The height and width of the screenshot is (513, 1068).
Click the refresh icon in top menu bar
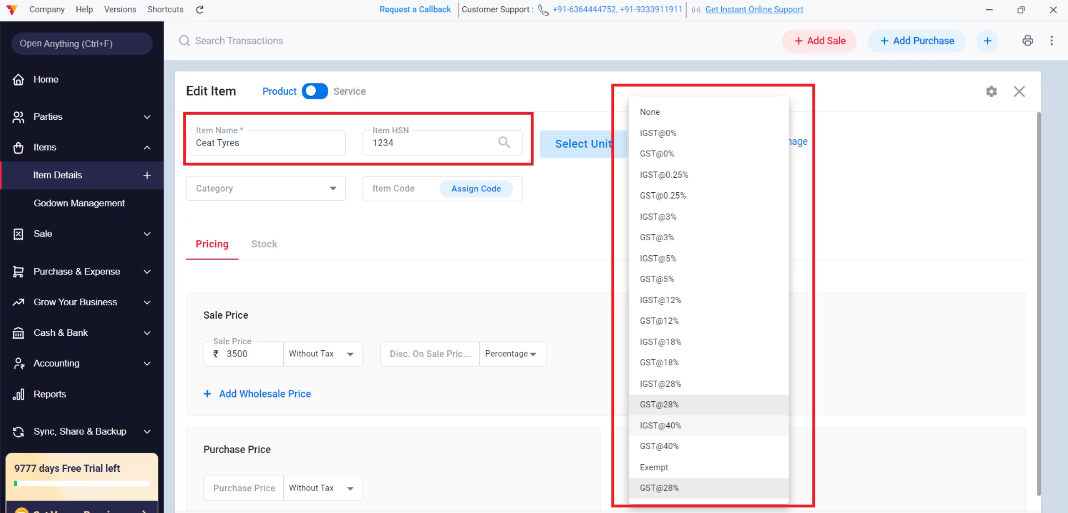point(200,10)
